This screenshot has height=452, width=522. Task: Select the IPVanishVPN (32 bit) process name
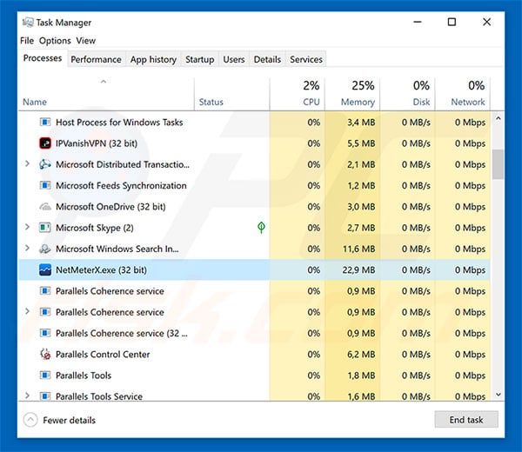pyautogui.click(x=97, y=143)
